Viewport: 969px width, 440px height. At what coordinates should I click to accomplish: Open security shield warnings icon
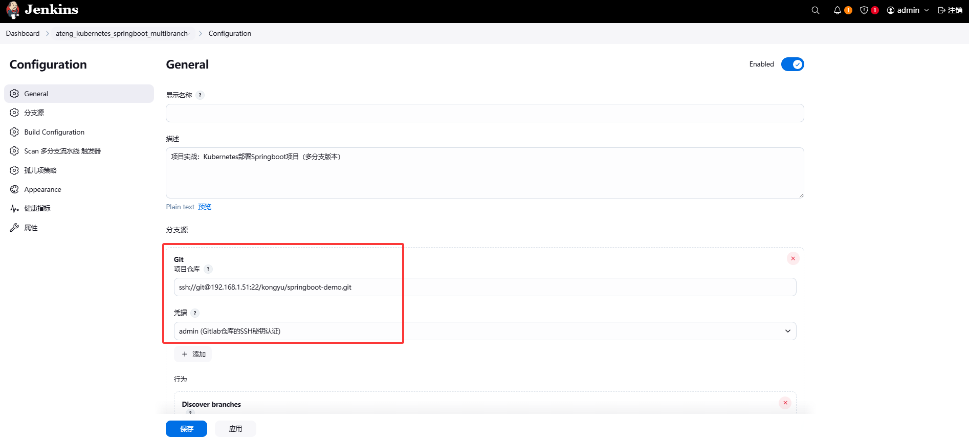point(864,10)
